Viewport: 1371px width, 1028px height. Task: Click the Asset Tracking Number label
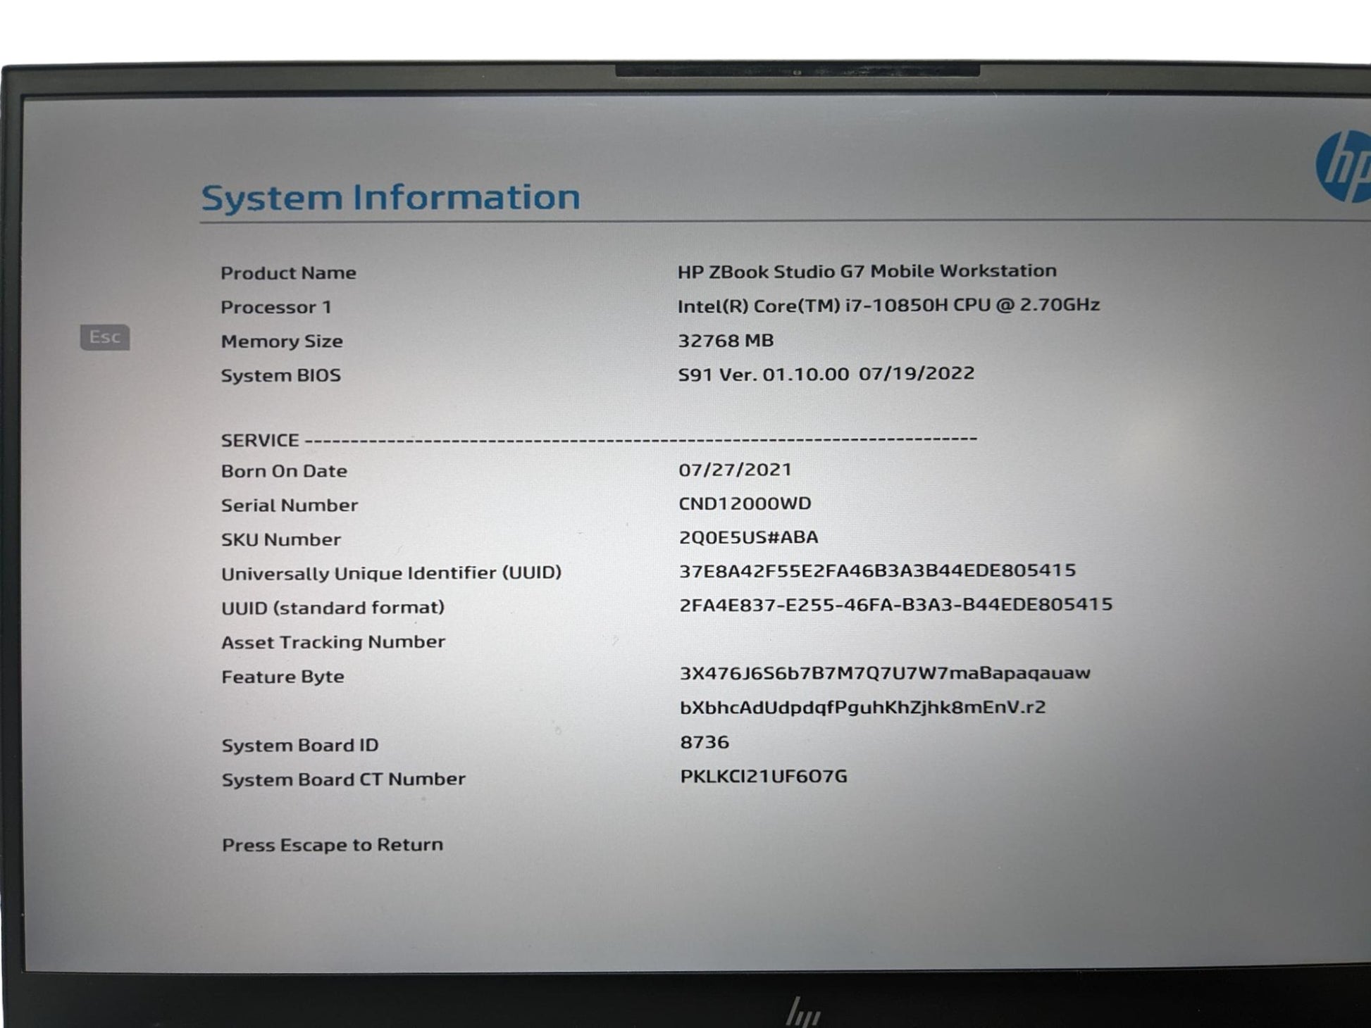(x=333, y=642)
